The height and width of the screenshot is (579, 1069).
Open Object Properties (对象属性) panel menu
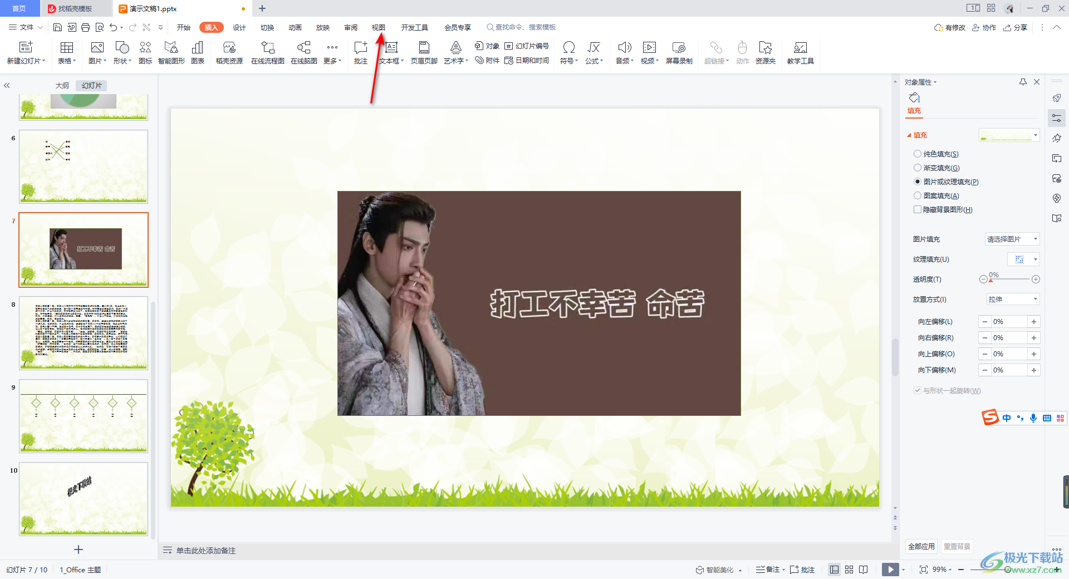pyautogui.click(x=920, y=82)
